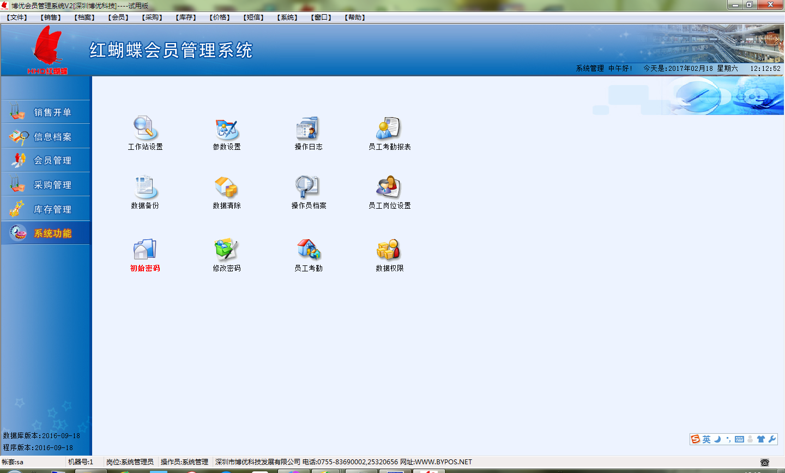Click the 帐套:sa status bar entry
The image size is (785, 473).
(x=13, y=462)
